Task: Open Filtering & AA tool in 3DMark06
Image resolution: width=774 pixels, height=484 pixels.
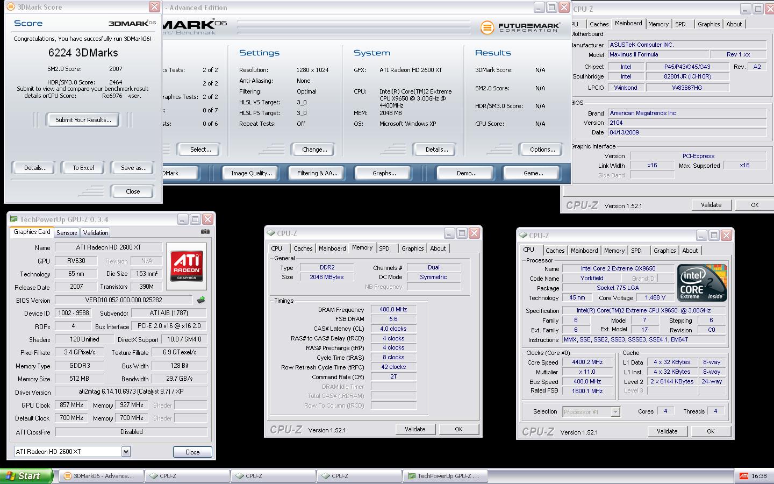Action: coord(317,173)
